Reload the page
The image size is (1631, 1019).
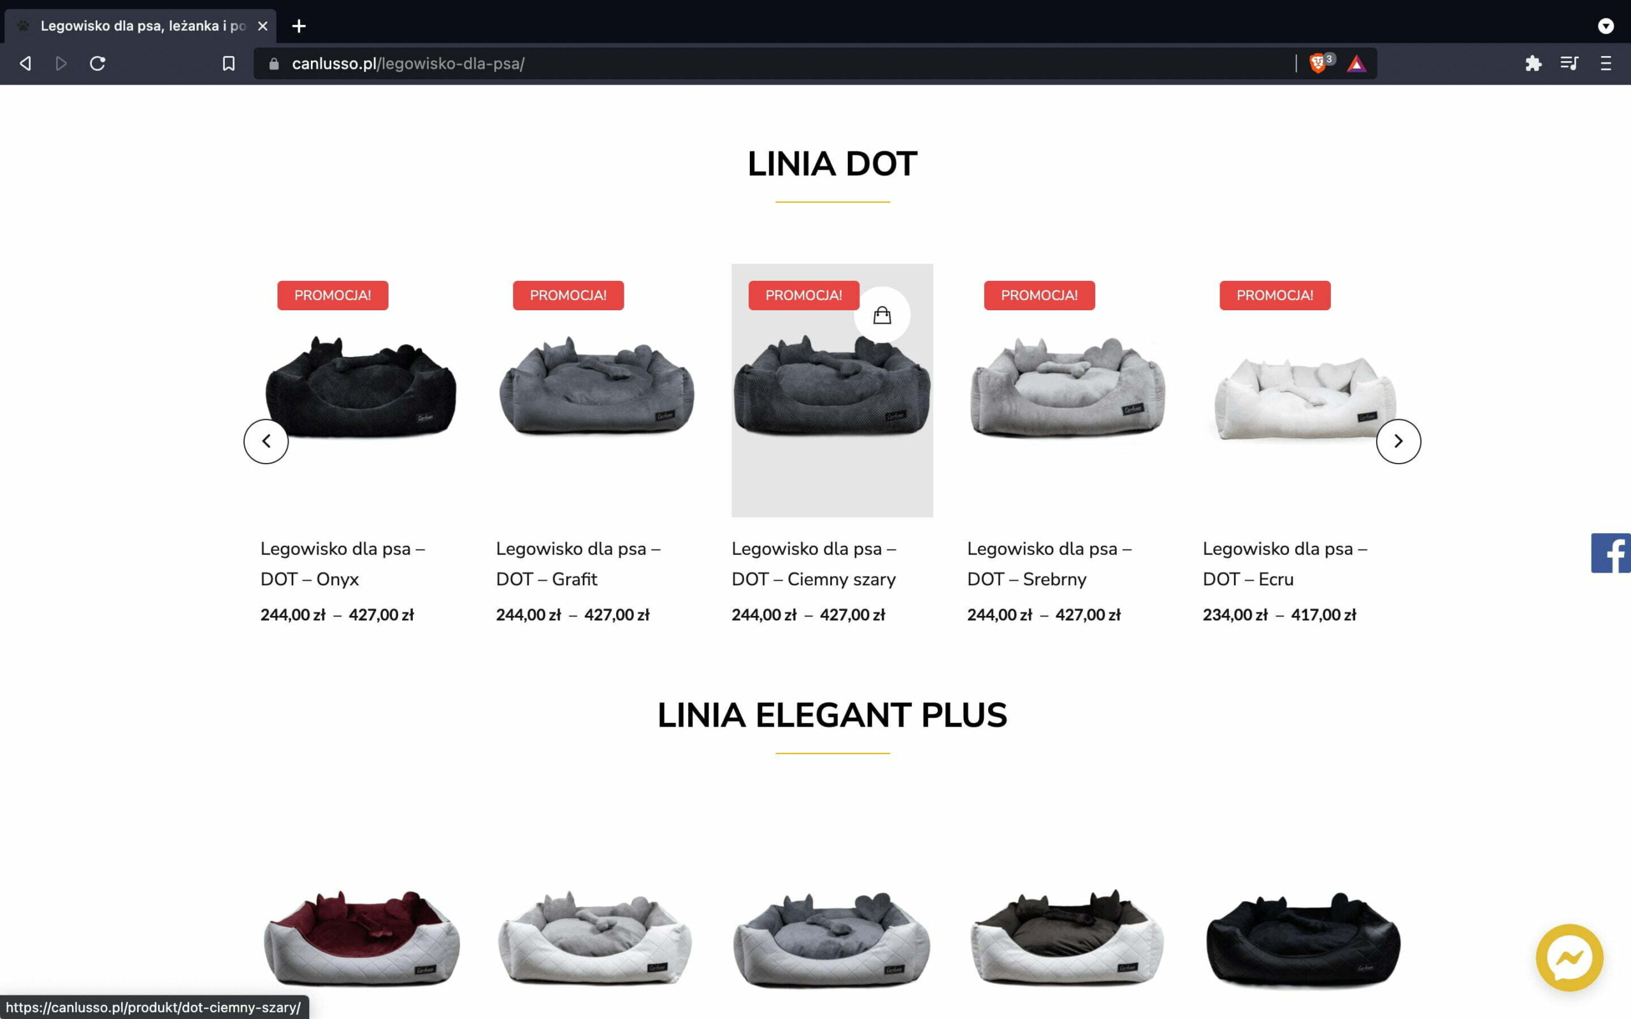click(97, 63)
